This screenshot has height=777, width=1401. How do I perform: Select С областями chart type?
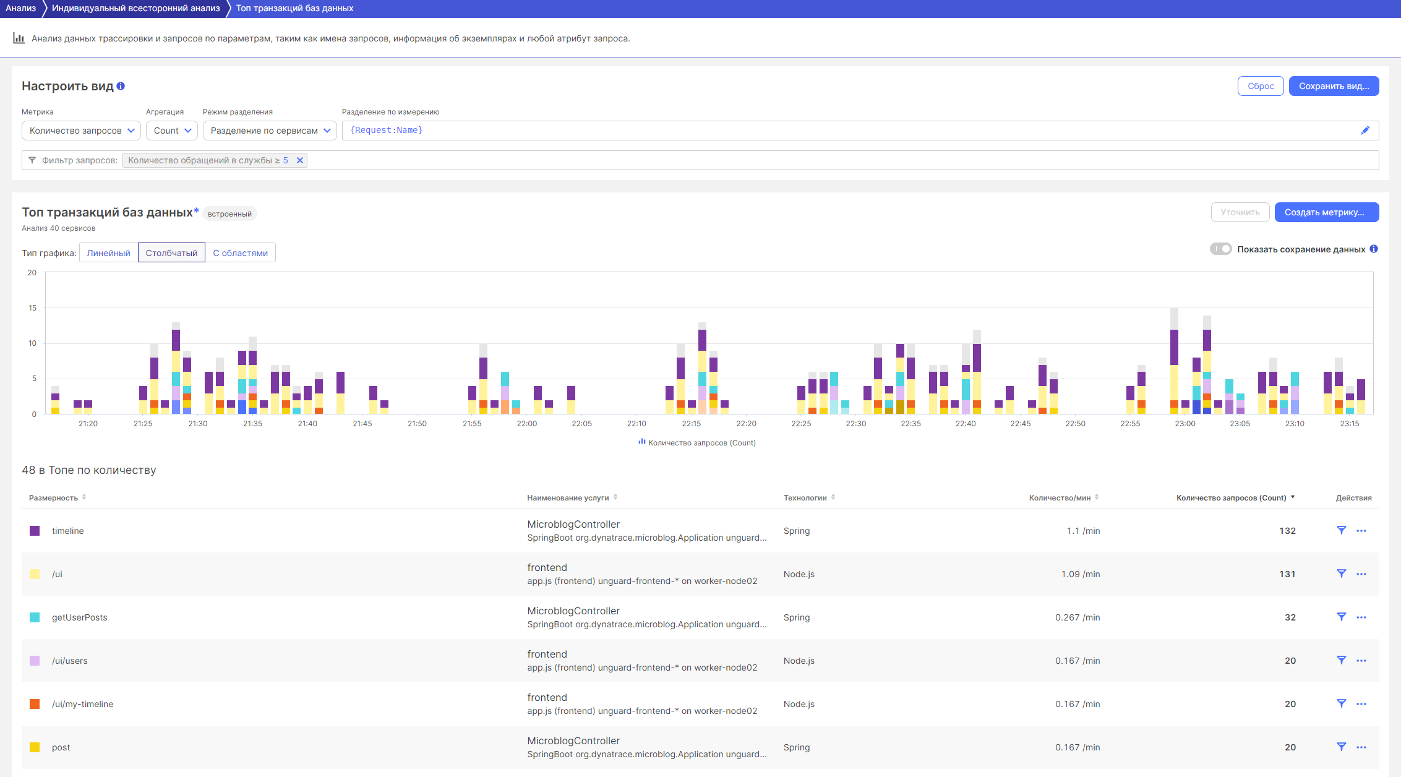240,252
